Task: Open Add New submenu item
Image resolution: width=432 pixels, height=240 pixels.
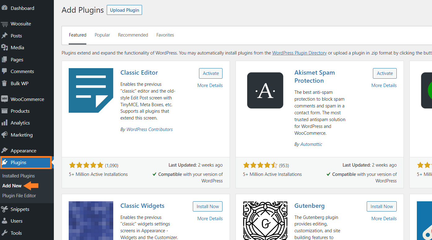Action: coord(12,185)
